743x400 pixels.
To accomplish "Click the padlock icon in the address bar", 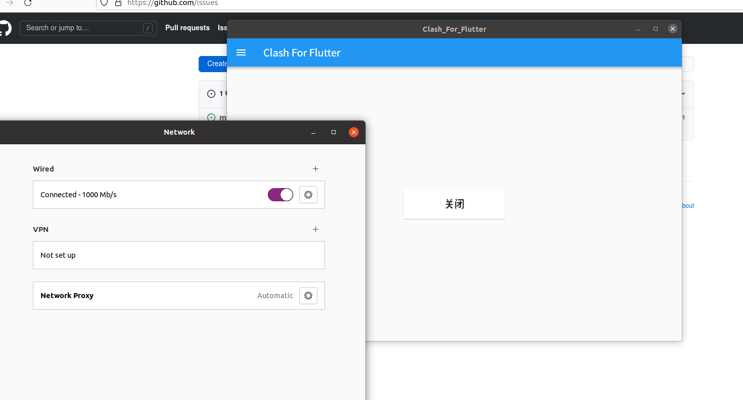I will click(x=118, y=3).
